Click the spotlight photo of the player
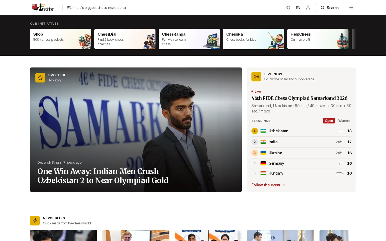 pyautogui.click(x=136, y=130)
